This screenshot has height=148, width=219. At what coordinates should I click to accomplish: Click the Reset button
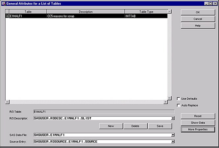(x=198, y=116)
